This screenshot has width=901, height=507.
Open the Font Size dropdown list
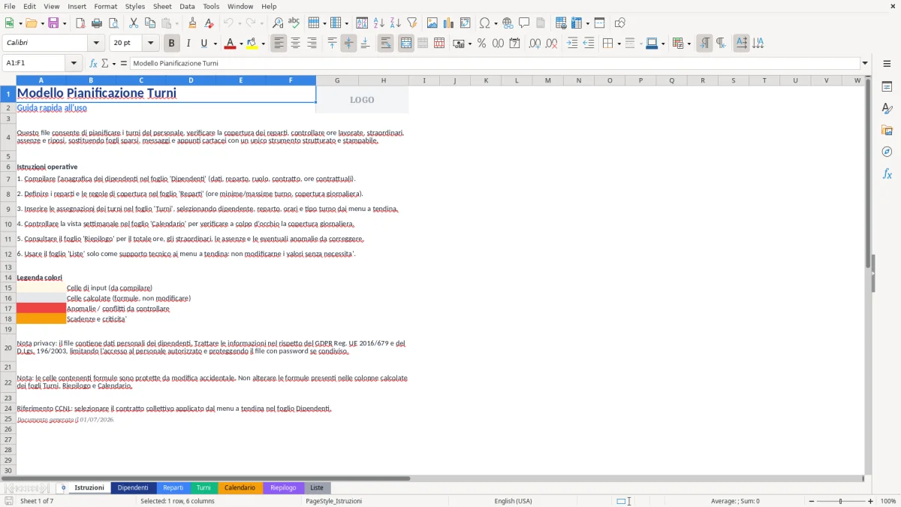pyautogui.click(x=151, y=44)
